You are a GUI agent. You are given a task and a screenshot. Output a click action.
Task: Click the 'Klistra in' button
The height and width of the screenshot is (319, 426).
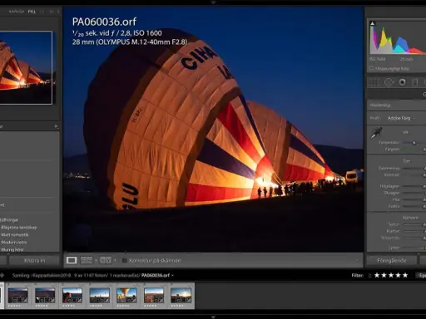[x=34, y=260]
